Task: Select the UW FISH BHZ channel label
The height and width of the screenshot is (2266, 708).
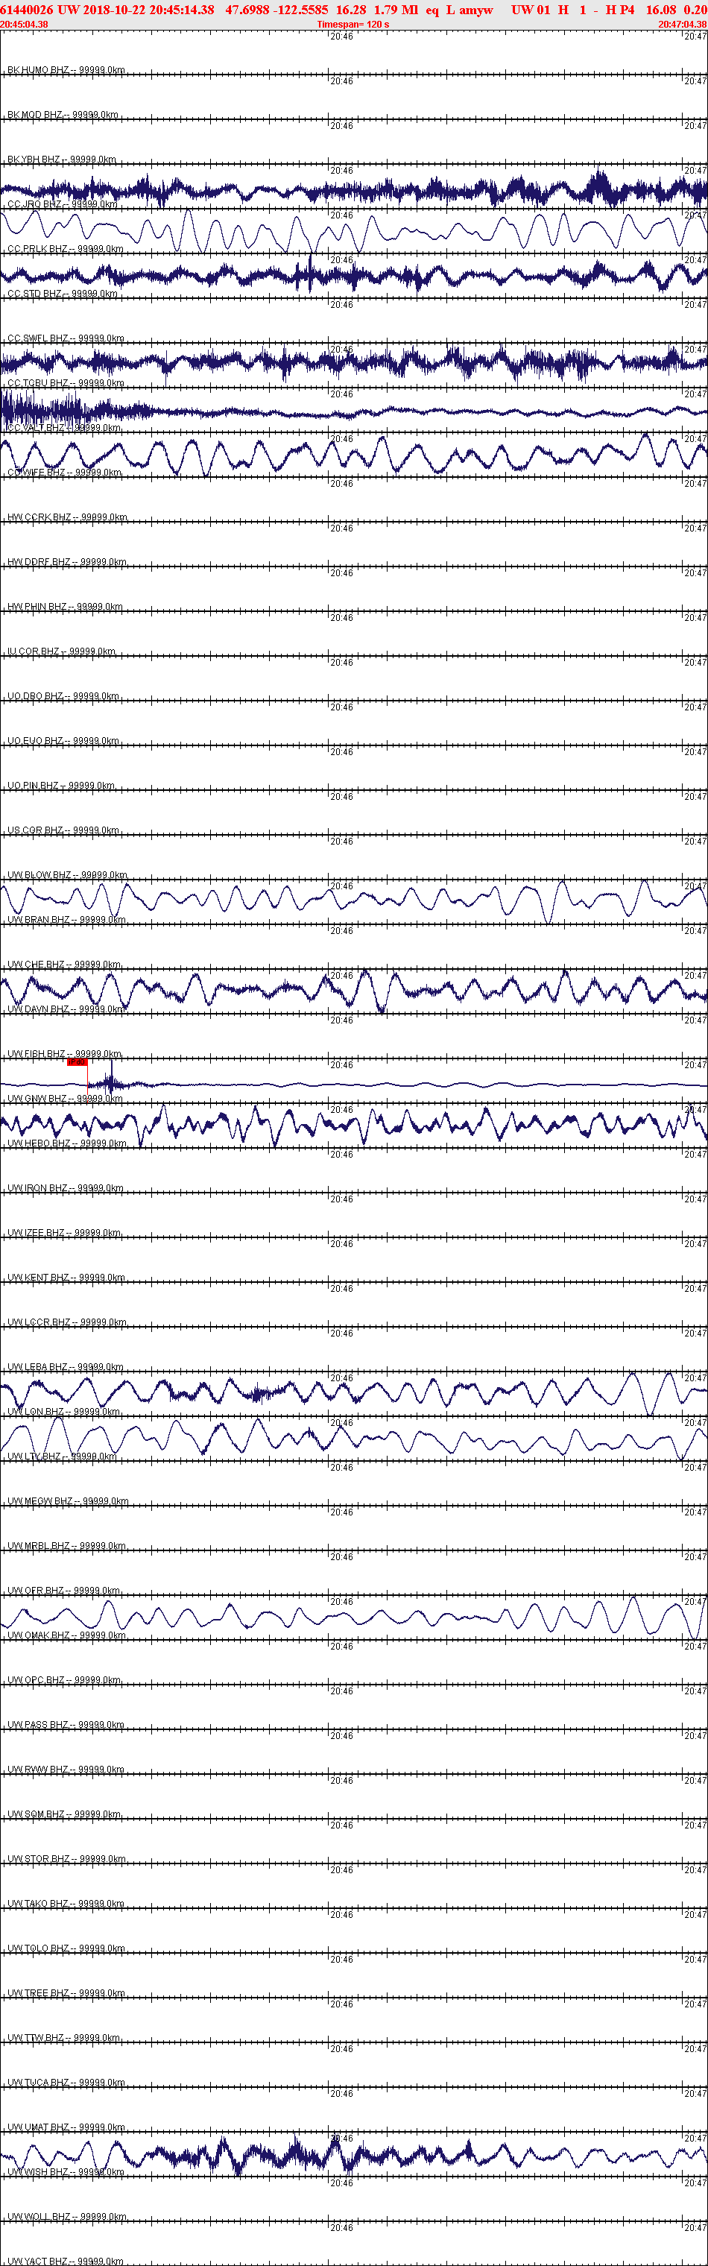Action: (64, 1053)
